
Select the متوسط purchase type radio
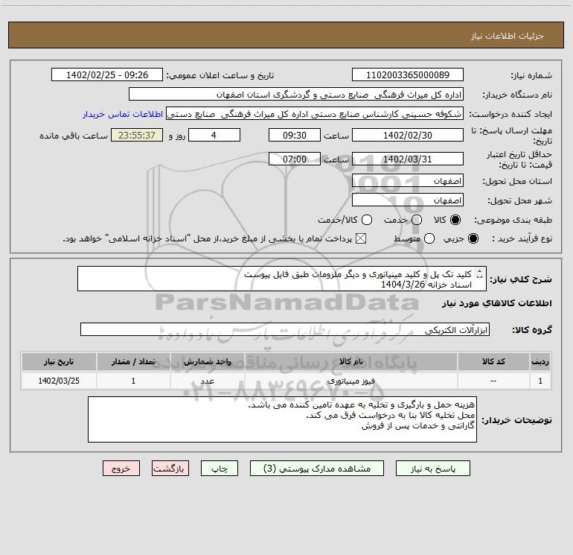click(x=429, y=239)
